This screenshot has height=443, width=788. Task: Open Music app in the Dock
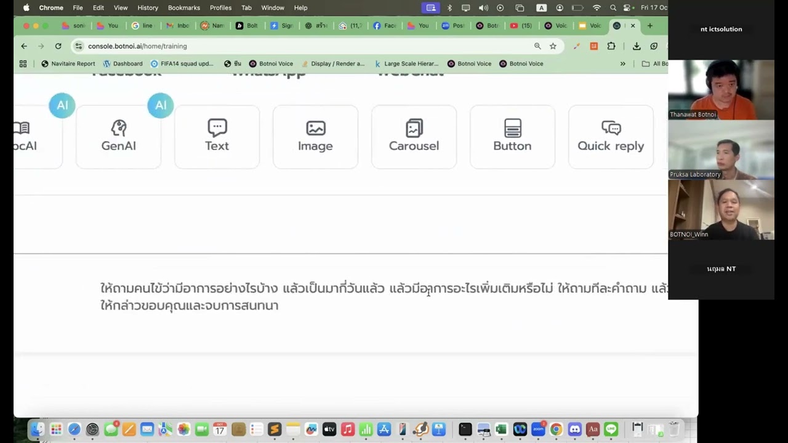click(347, 429)
